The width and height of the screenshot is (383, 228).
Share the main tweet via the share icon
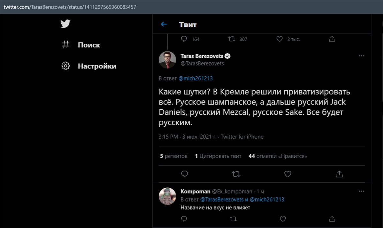[x=339, y=174]
